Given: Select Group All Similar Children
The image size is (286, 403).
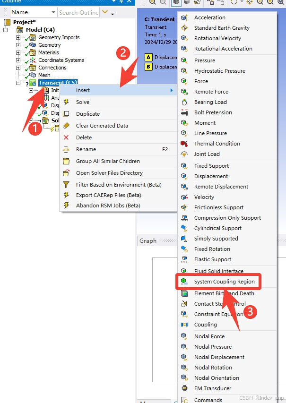Looking at the screenshot, I should (x=118, y=161).
